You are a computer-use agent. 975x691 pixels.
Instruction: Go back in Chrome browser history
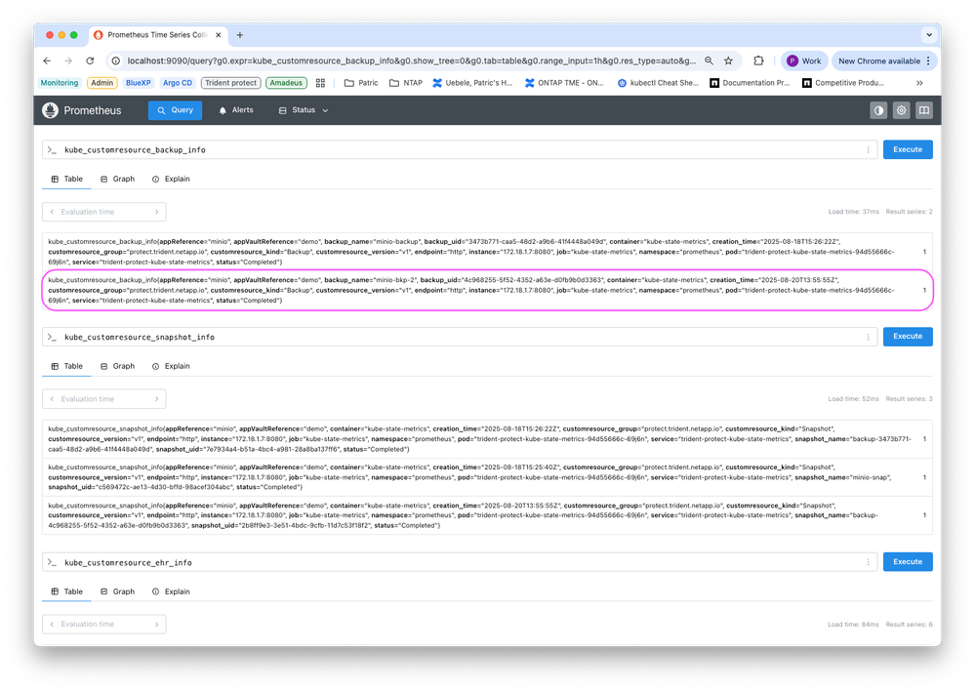coord(47,61)
